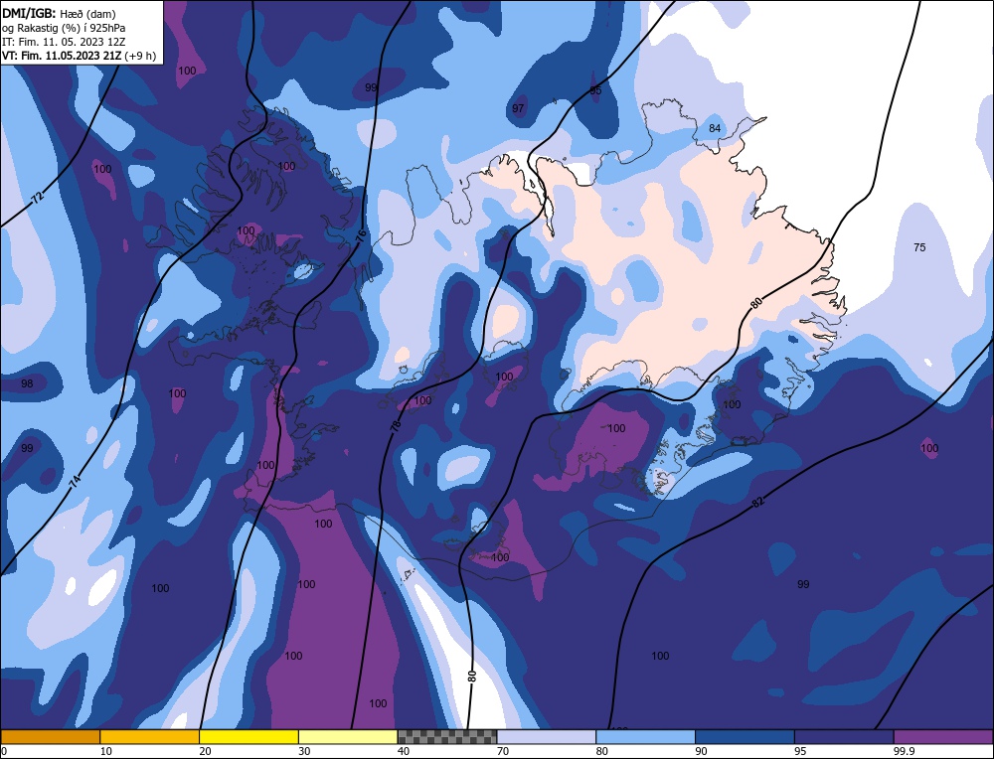
Task: Click the dark orange 0–10 legend swatch
Action: coord(50,736)
